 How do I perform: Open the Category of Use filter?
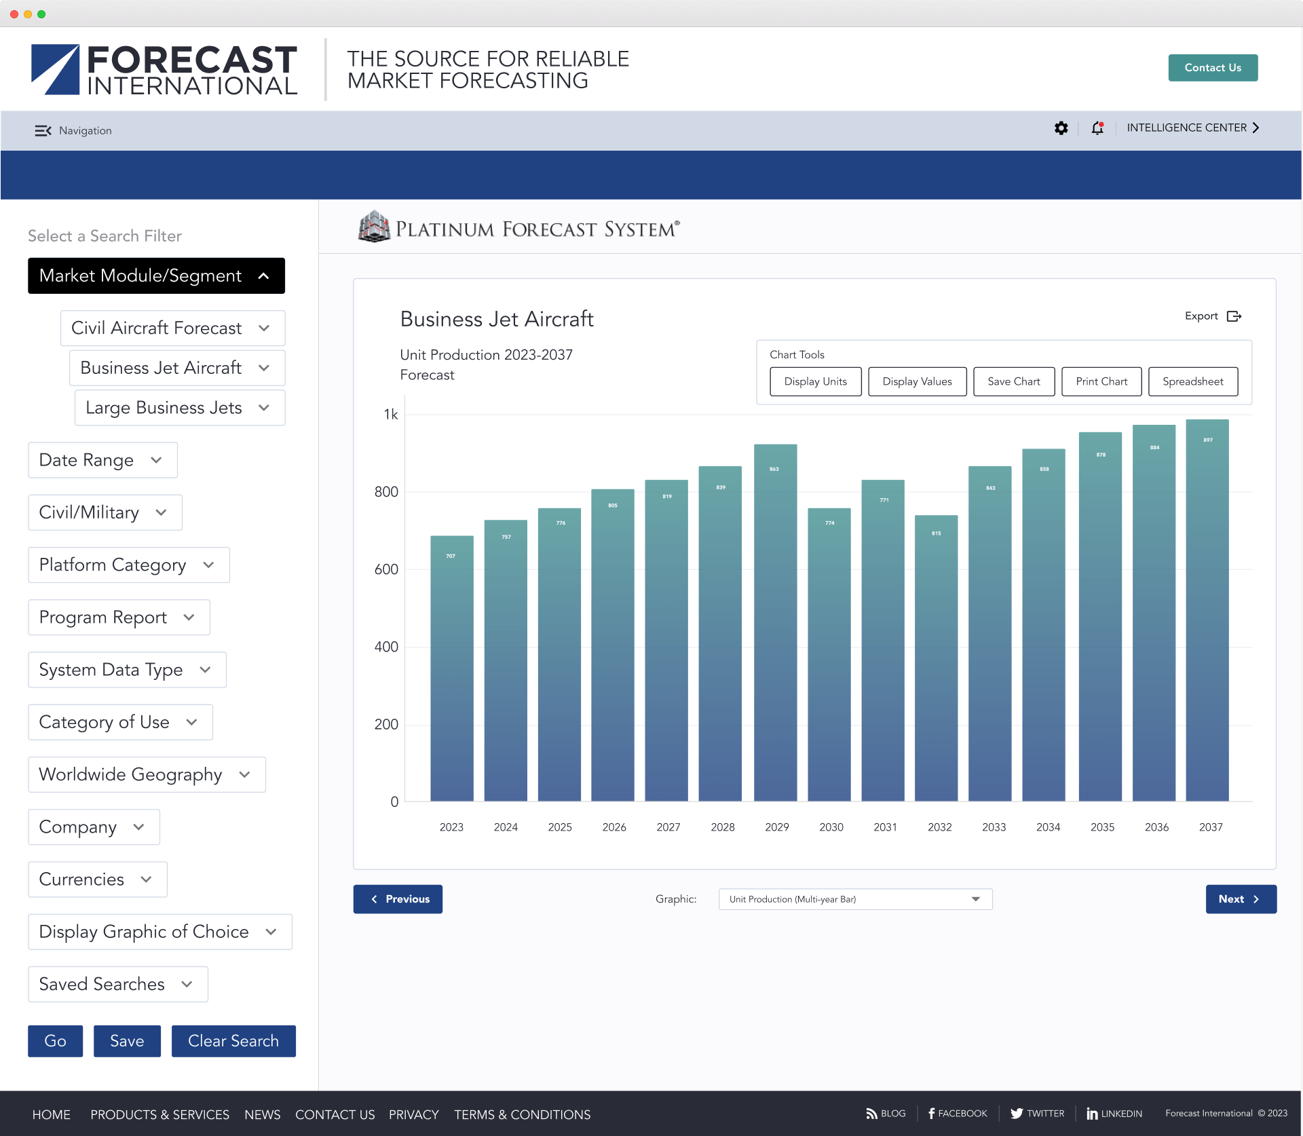pyautogui.click(x=120, y=722)
